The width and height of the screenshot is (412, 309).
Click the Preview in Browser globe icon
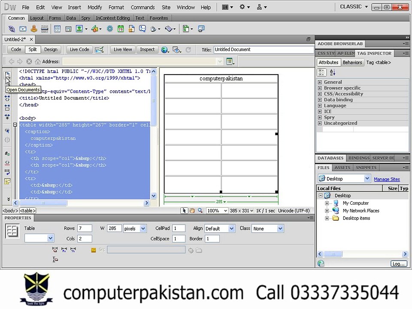pos(164,50)
